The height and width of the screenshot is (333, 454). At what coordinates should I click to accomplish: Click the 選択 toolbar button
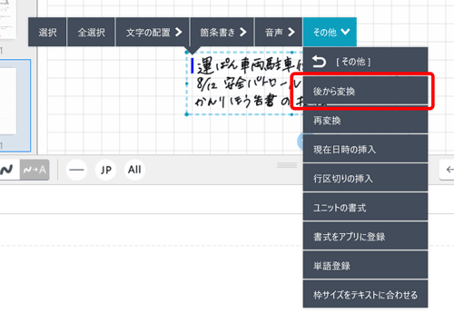(47, 32)
